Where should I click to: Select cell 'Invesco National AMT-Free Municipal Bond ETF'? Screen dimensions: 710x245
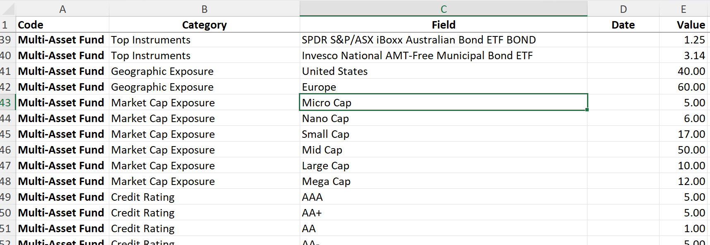pos(443,55)
